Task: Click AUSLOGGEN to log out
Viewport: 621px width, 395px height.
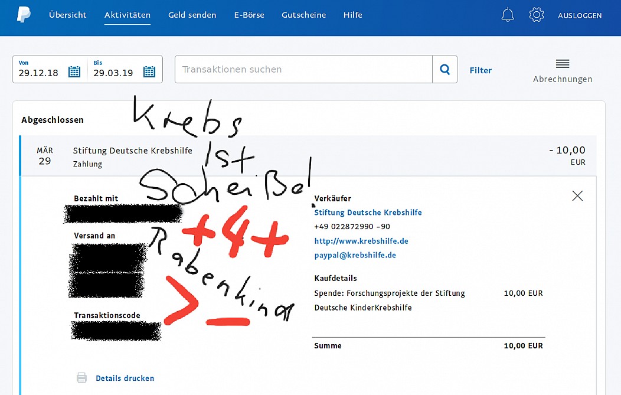Action: coord(580,15)
